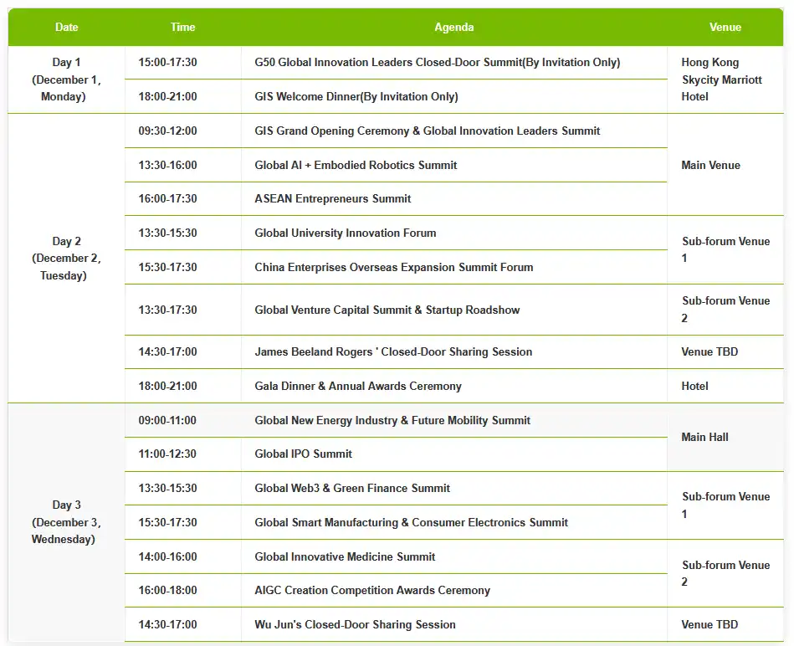Select Global University Innovation Forum row
The height and width of the screenshot is (646, 794).
point(345,233)
